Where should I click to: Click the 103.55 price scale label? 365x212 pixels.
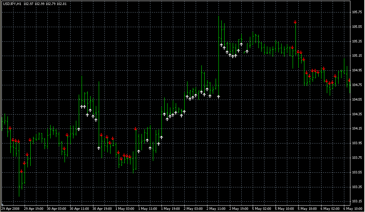(357, 172)
